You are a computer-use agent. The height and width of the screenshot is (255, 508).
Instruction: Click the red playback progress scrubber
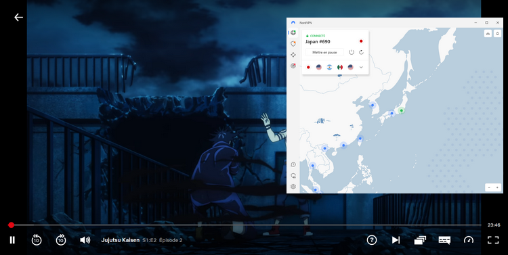pos(11,225)
